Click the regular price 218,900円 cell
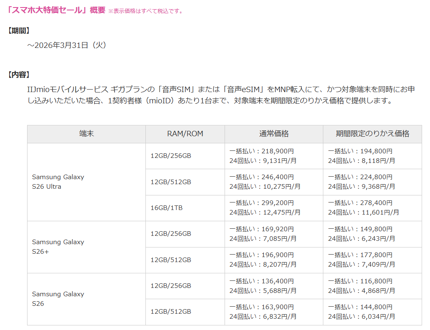The image size is (430, 330). click(x=274, y=156)
